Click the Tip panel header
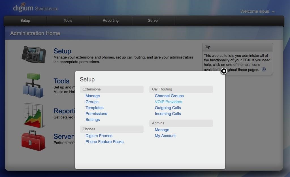This screenshot has height=177, width=290. coord(238,47)
